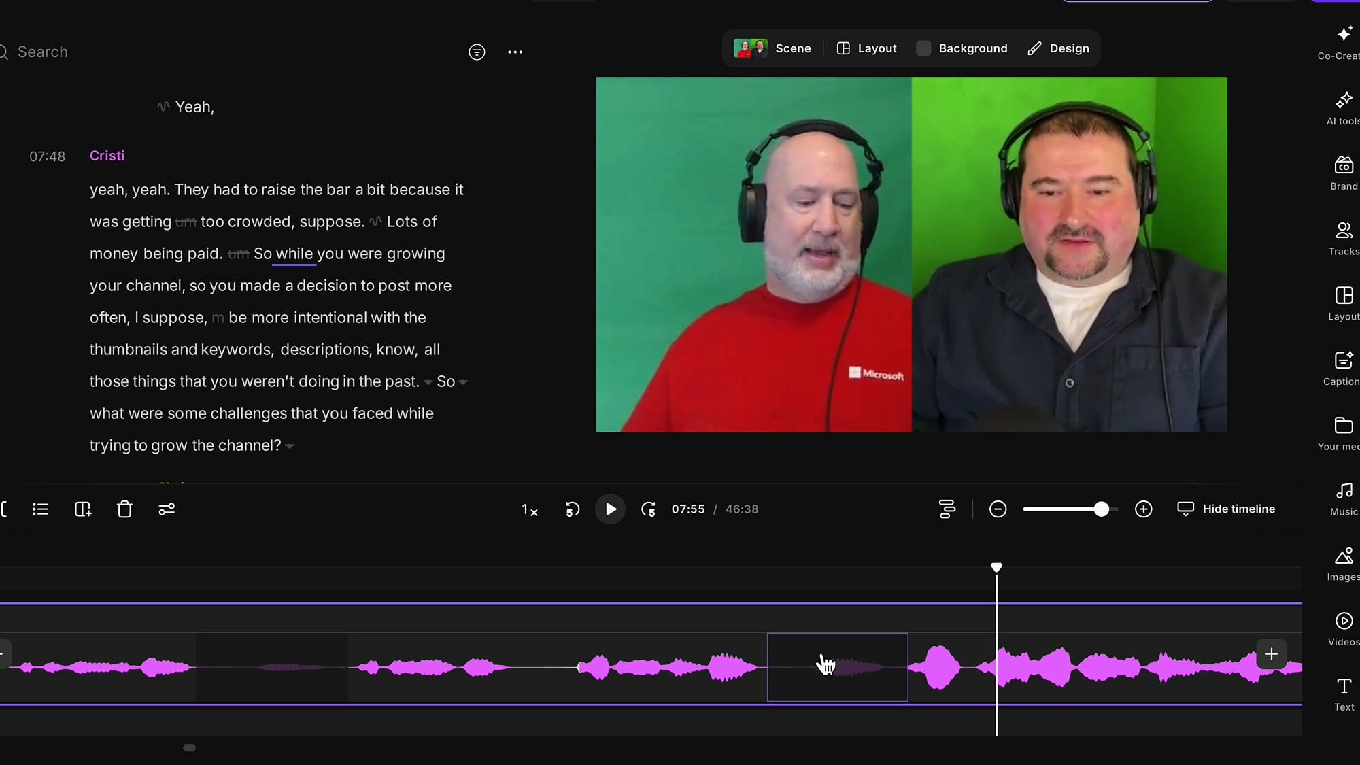Switch to the Layout tab
The width and height of the screenshot is (1360, 765).
(866, 48)
